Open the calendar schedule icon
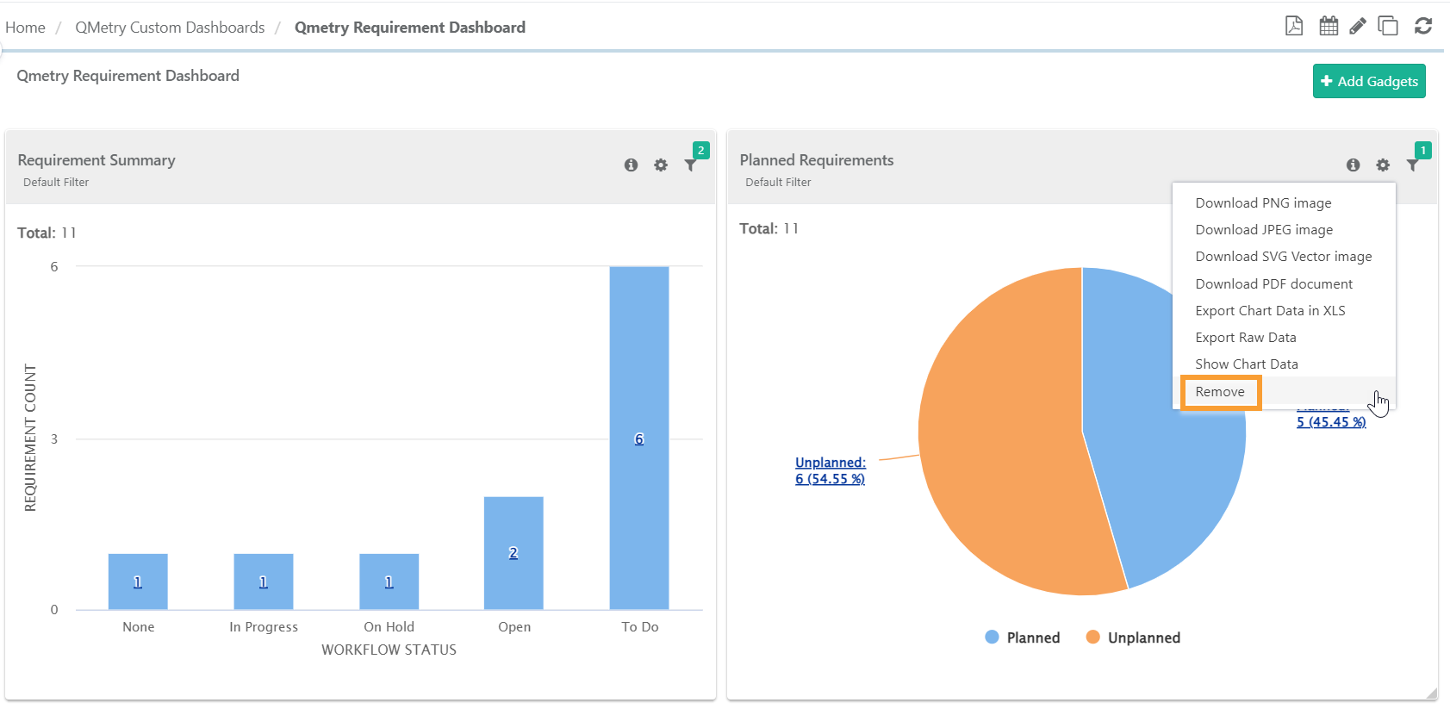The width and height of the screenshot is (1450, 709). tap(1329, 26)
